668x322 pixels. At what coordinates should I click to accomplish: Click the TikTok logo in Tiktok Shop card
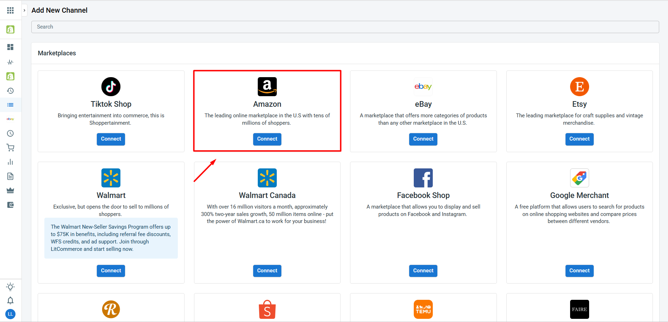point(111,87)
